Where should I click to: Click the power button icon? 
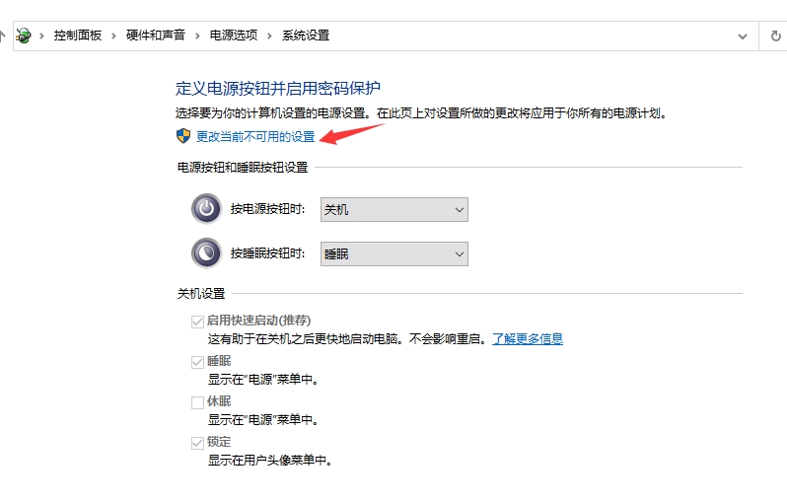tap(206, 209)
